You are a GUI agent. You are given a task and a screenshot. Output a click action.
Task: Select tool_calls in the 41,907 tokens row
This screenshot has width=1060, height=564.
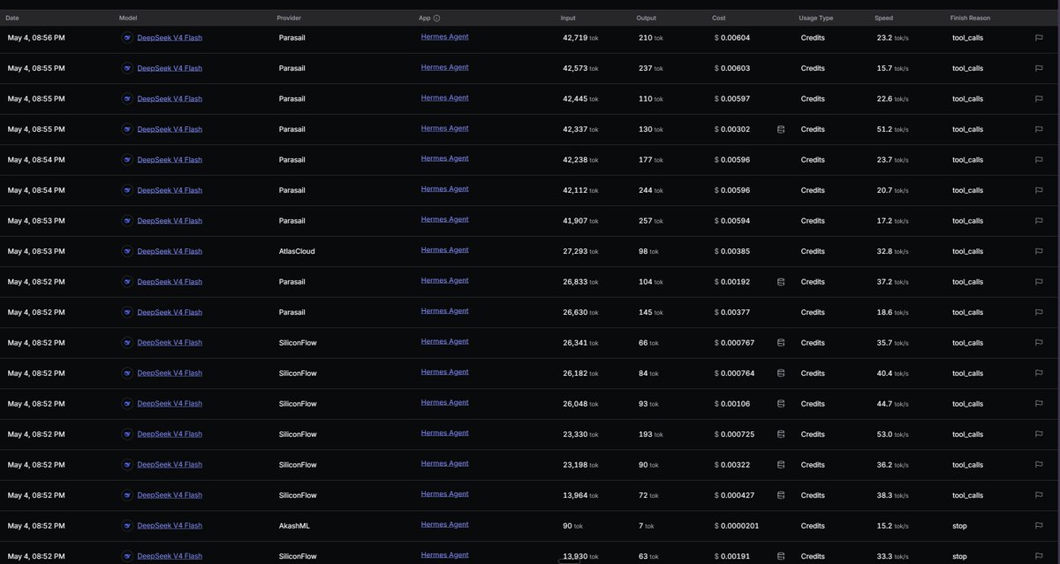tap(967, 221)
